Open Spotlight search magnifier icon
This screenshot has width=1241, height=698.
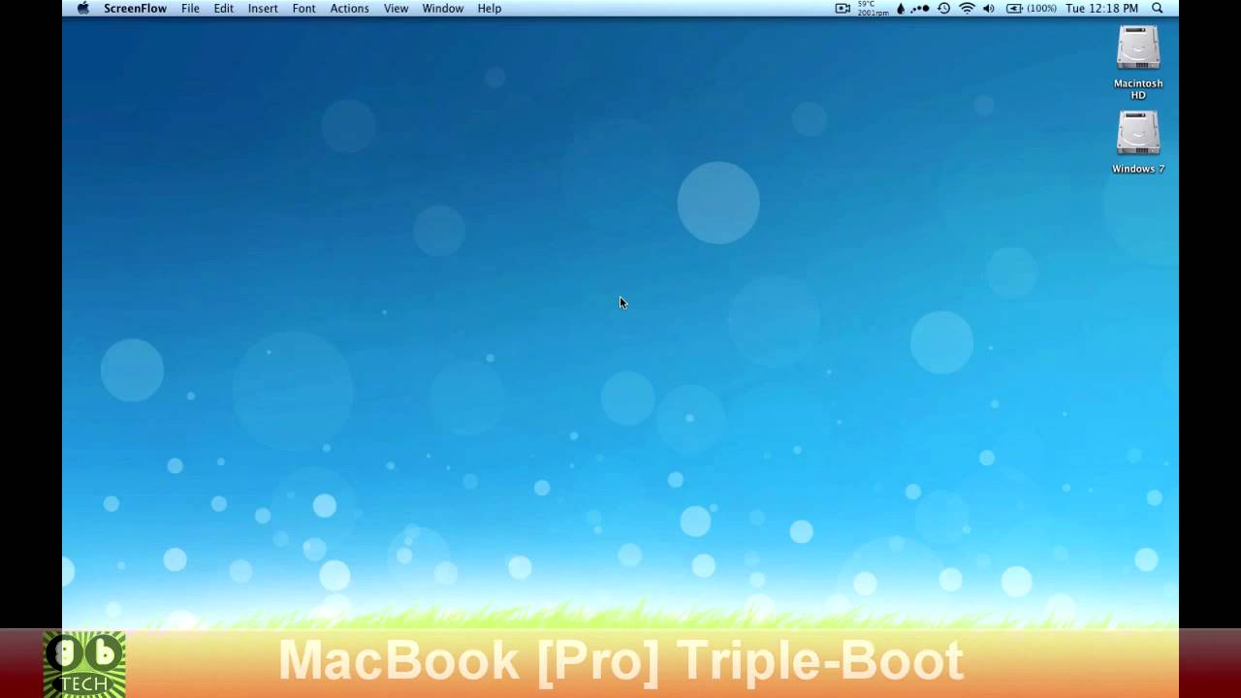click(x=1157, y=9)
